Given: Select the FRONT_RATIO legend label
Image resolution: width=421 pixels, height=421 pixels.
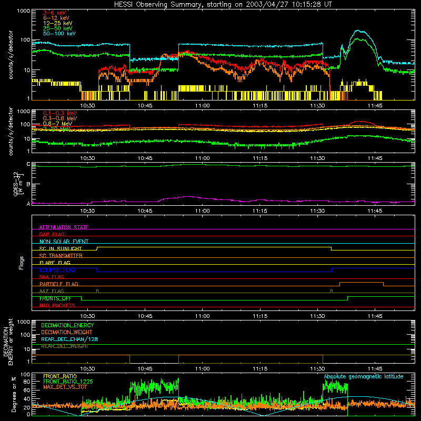Looking at the screenshot, I should tap(60, 376).
